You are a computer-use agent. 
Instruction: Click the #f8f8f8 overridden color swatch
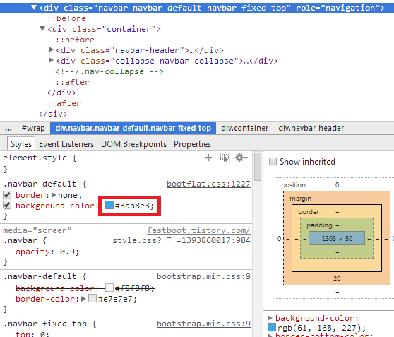pyautogui.click(x=109, y=288)
